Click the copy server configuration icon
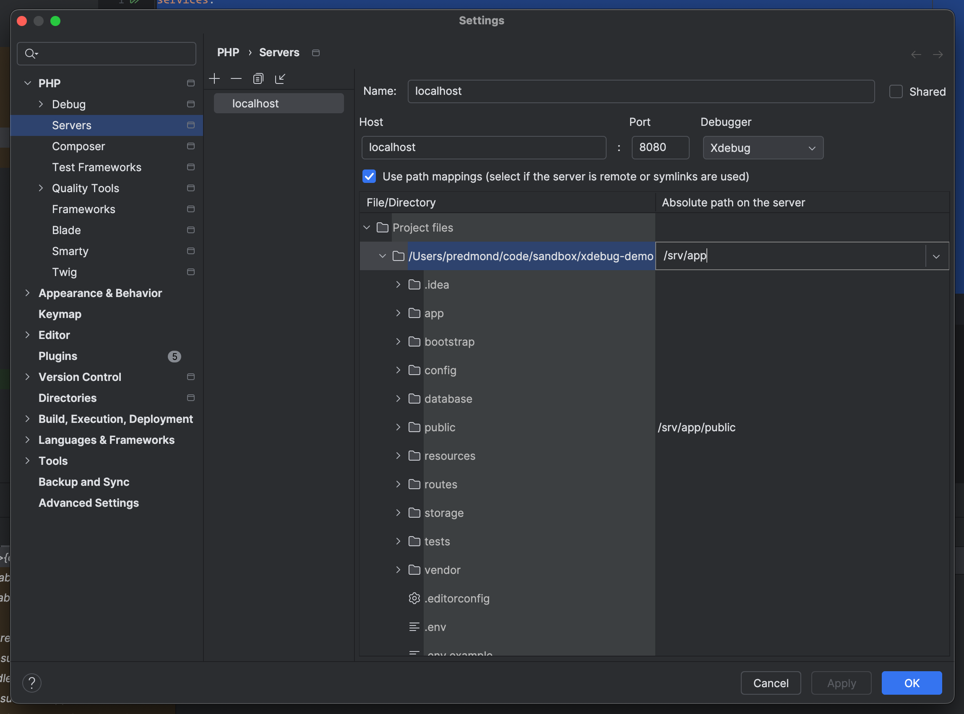Screen dimensions: 964x714 pyautogui.click(x=258, y=79)
